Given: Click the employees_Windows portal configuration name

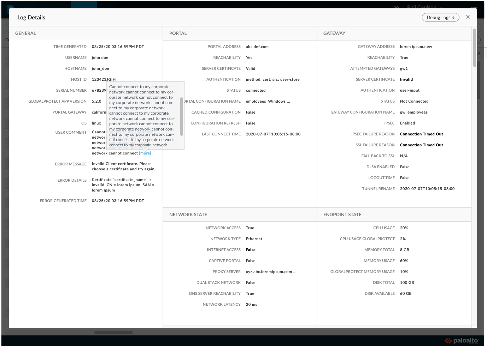Looking at the screenshot, I should click(x=268, y=102).
